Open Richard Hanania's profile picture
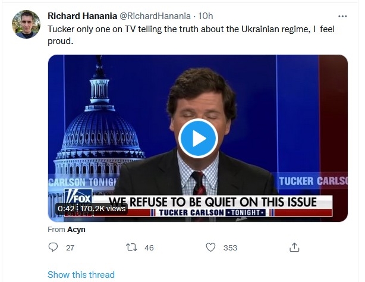 tap(26, 24)
